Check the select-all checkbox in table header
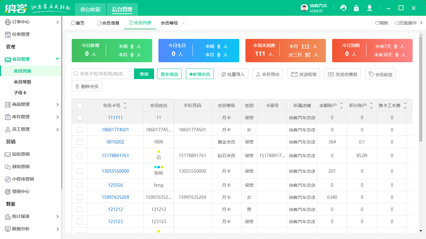Viewport: 426px width, 239px height. point(79,105)
